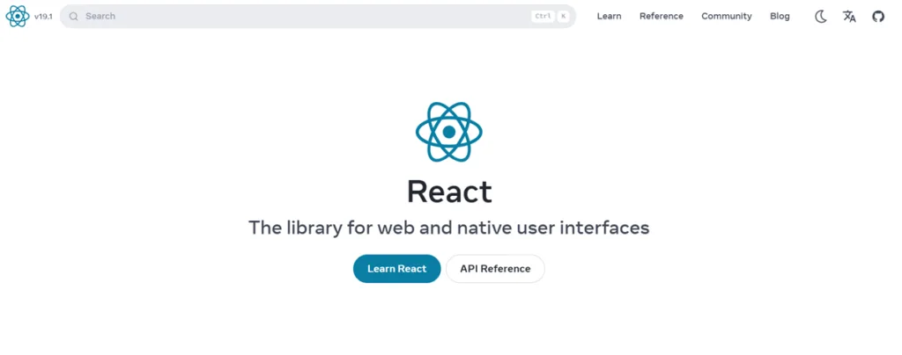Viewport: 902px width, 355px height.
Task: Open the Reference navigation item
Action: [661, 16]
